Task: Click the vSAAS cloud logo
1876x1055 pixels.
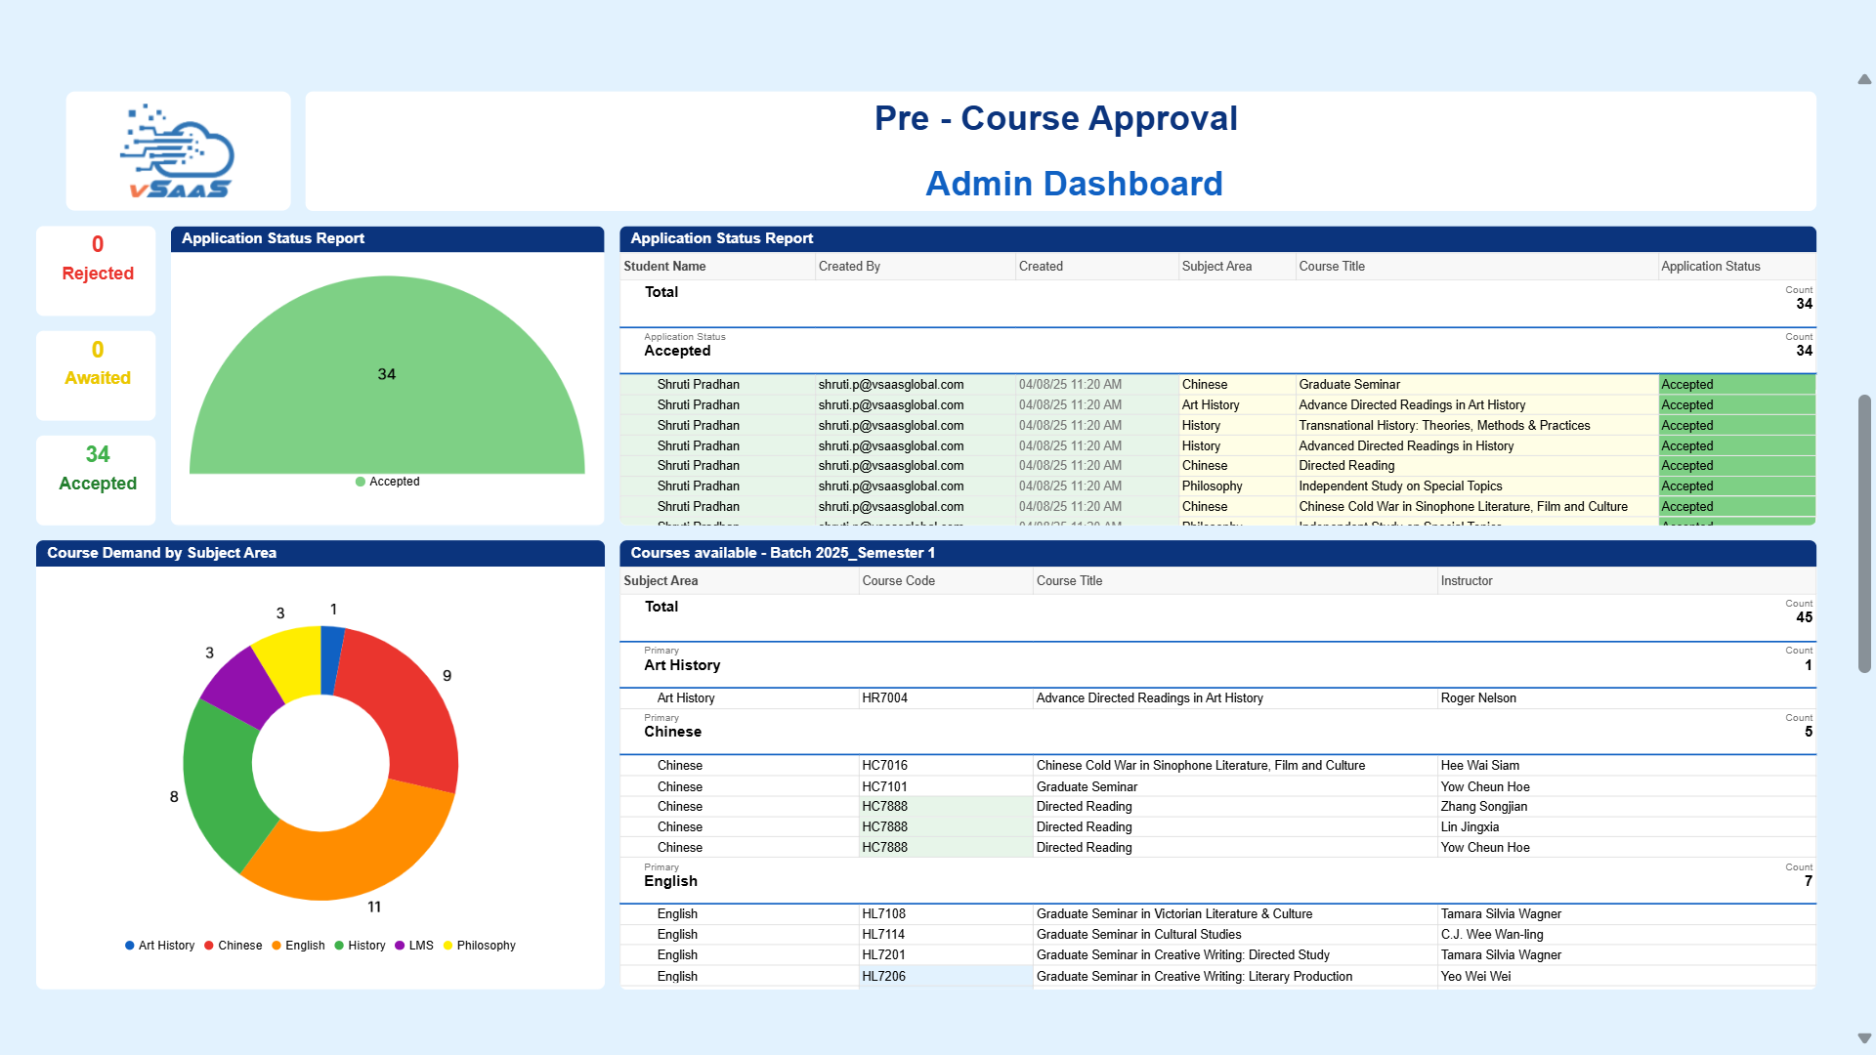Action: (x=178, y=151)
